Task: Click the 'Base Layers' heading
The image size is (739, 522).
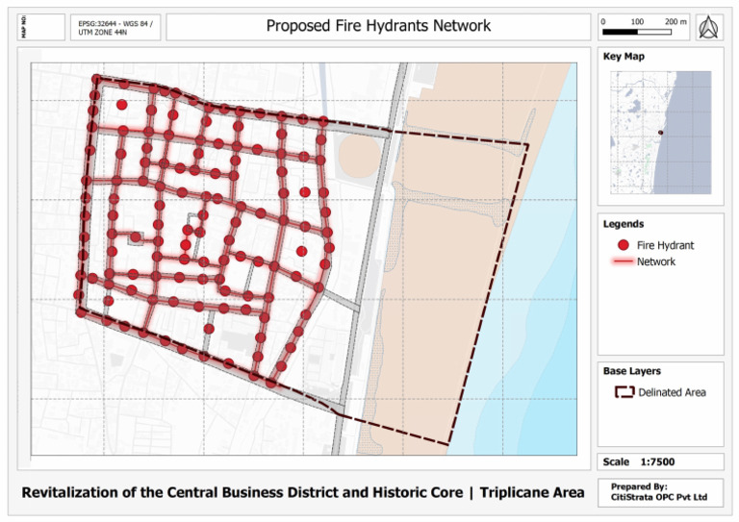Action: (x=632, y=371)
